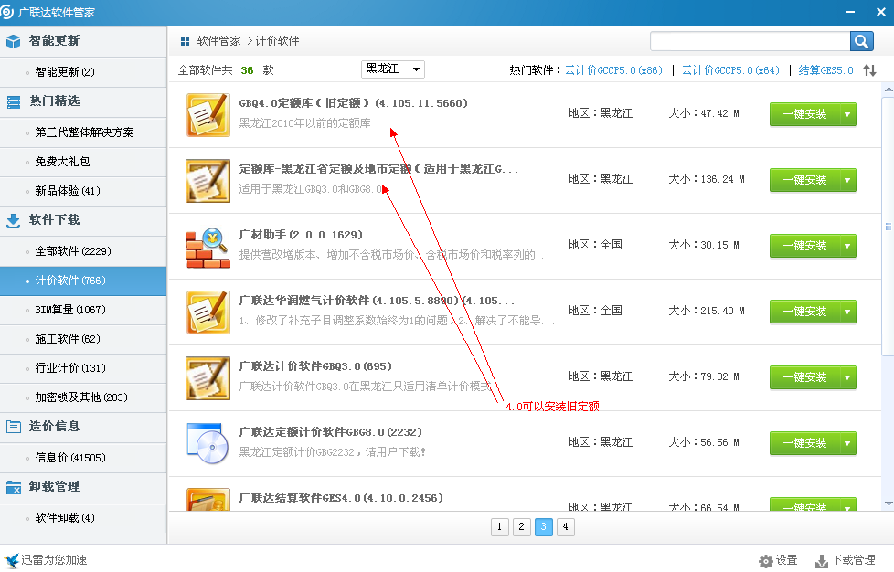Click the list scrollbar down arrow
This screenshot has width=894, height=572.
[889, 503]
